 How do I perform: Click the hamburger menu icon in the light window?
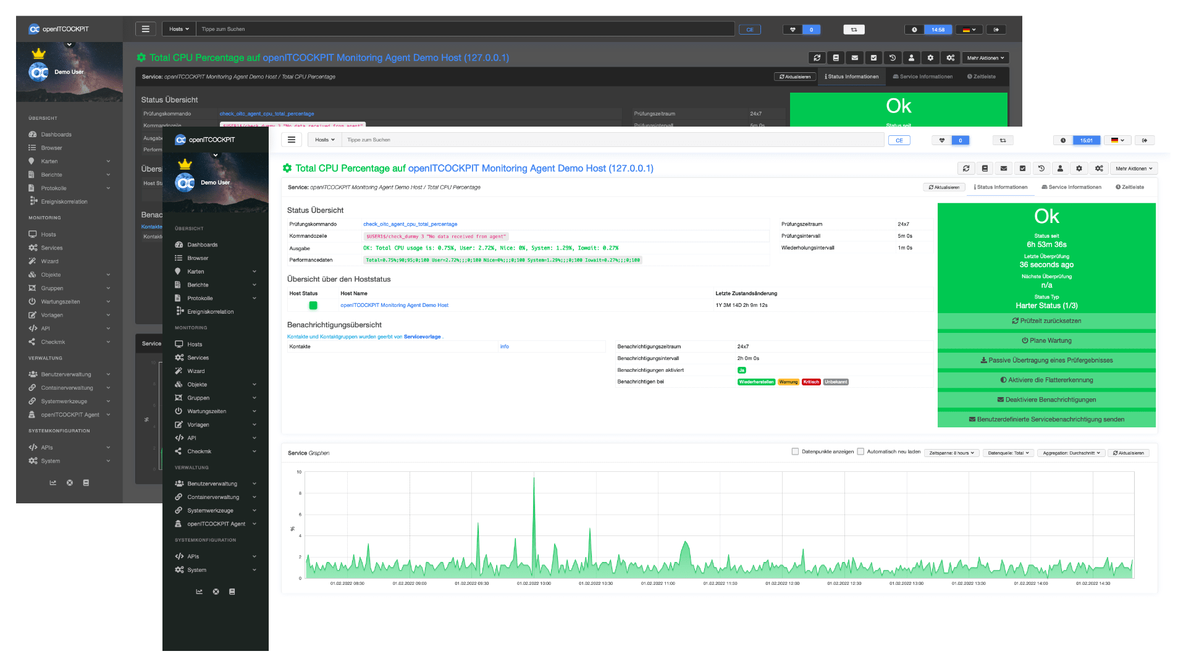coord(292,140)
